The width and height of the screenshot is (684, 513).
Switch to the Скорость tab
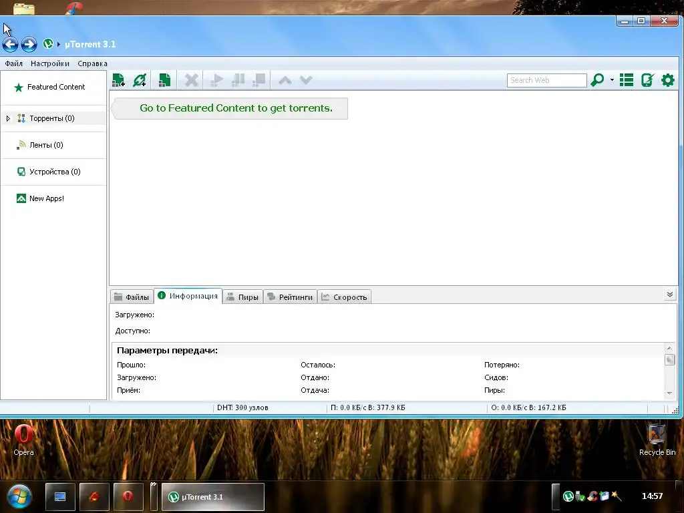point(344,297)
